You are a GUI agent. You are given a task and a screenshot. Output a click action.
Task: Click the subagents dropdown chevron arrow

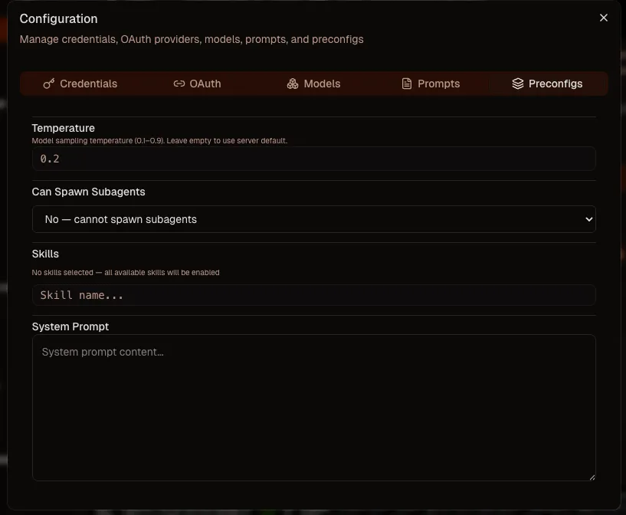[x=588, y=219]
